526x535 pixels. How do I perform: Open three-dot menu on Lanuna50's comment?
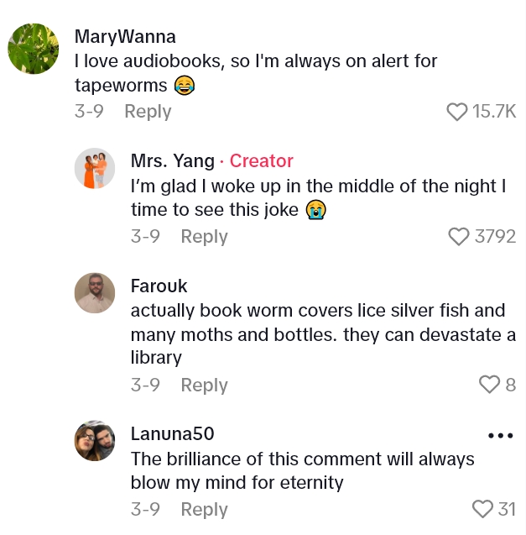pos(500,436)
